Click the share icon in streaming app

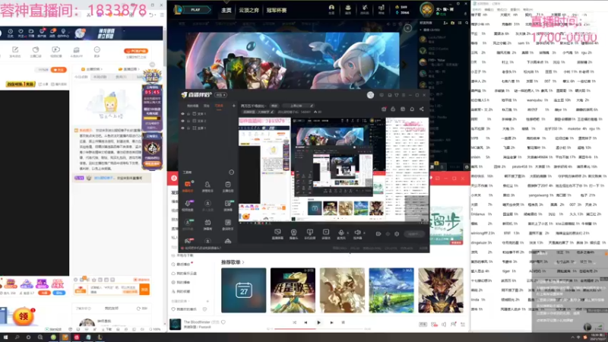click(422, 109)
